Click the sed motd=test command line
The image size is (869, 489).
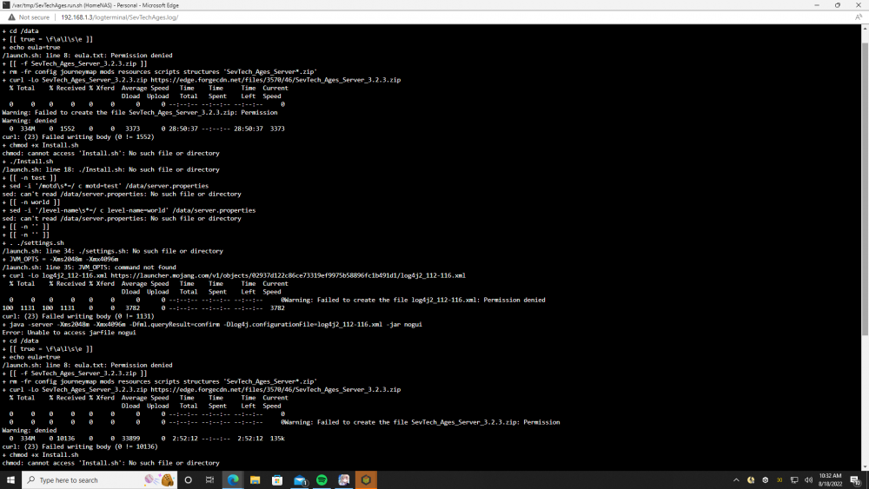click(x=105, y=186)
